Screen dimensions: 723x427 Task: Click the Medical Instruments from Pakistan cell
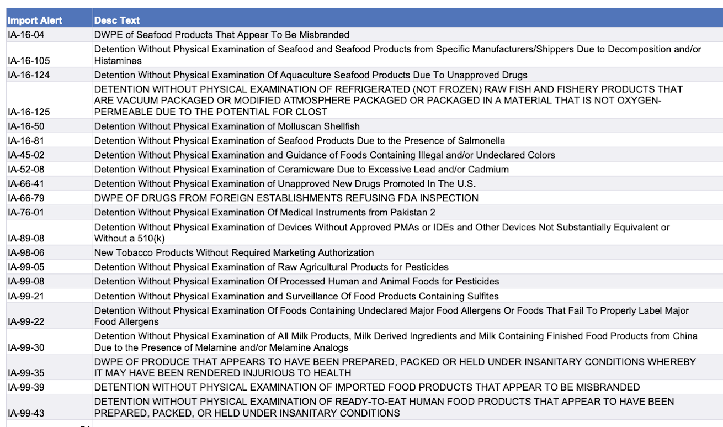click(x=265, y=213)
